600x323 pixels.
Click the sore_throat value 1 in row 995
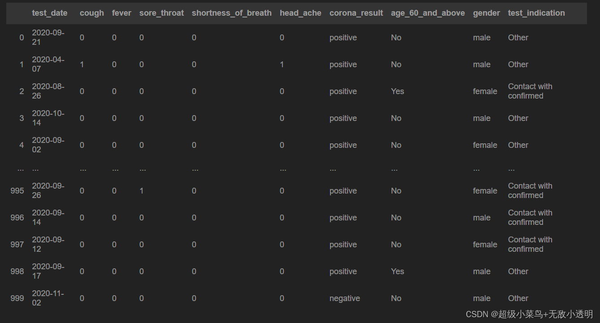142,191
